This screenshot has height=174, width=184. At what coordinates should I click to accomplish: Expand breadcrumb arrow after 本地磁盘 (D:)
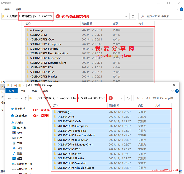(40, 16)
